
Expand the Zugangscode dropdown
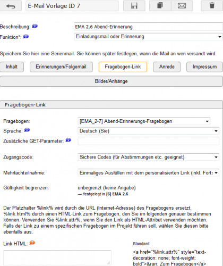pyautogui.click(x=148, y=157)
